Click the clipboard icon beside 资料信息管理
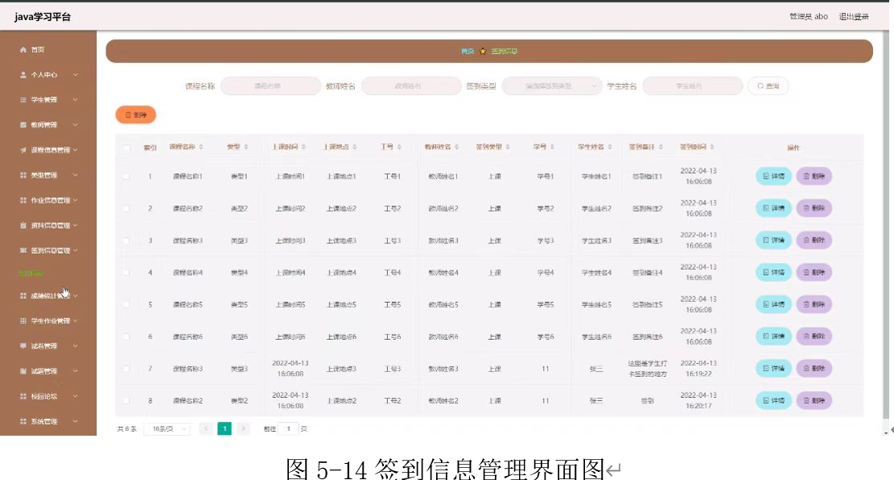 (23, 226)
